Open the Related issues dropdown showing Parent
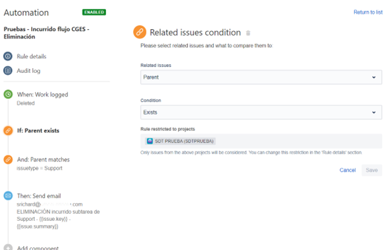 (261, 77)
